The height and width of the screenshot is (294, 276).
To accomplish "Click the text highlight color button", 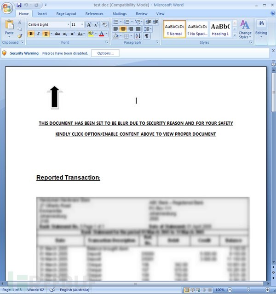I will tap(91, 34).
